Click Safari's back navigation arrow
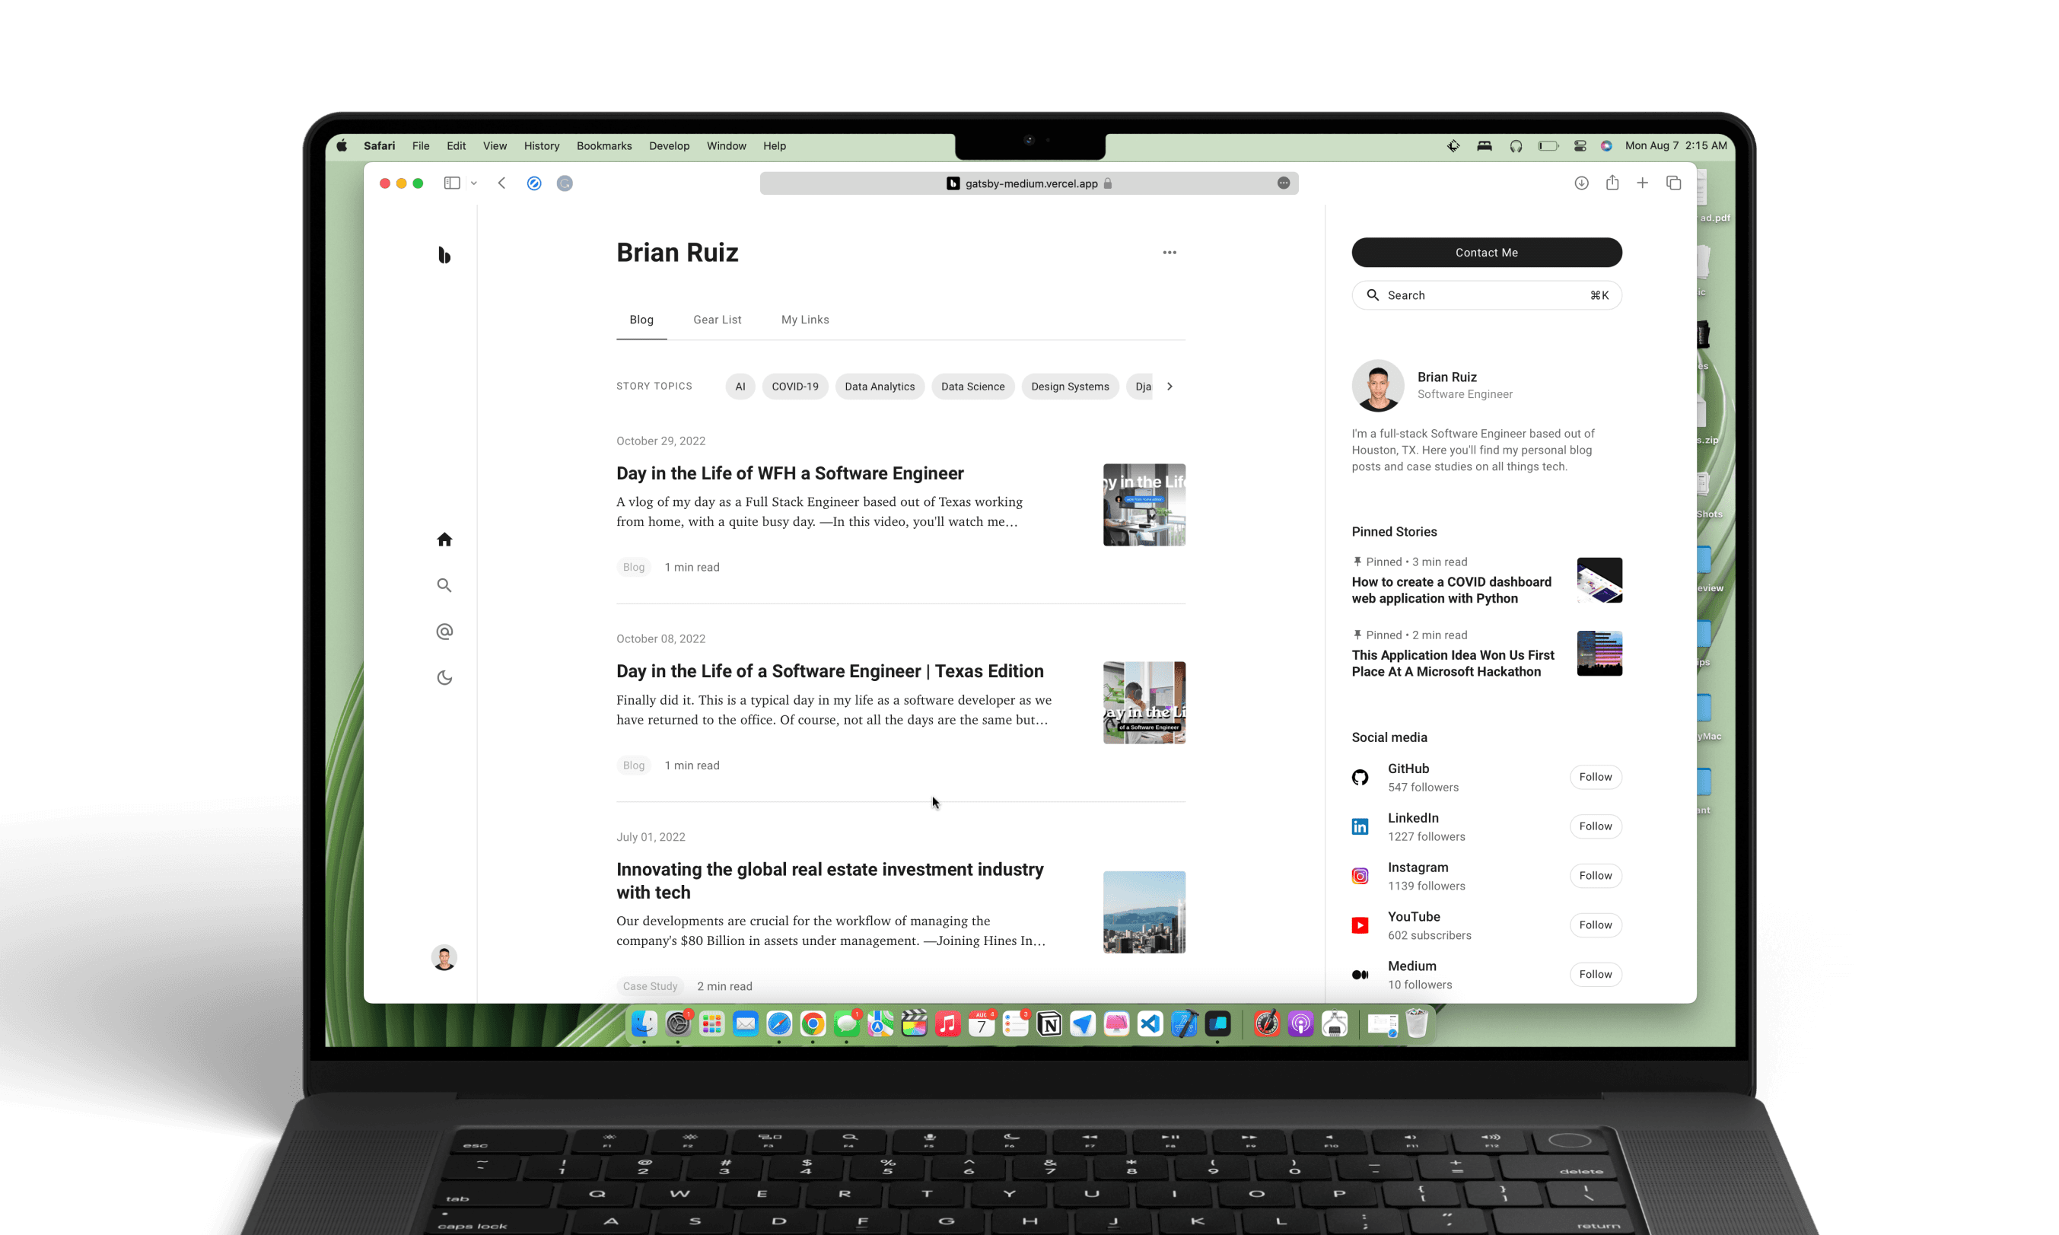 (501, 183)
